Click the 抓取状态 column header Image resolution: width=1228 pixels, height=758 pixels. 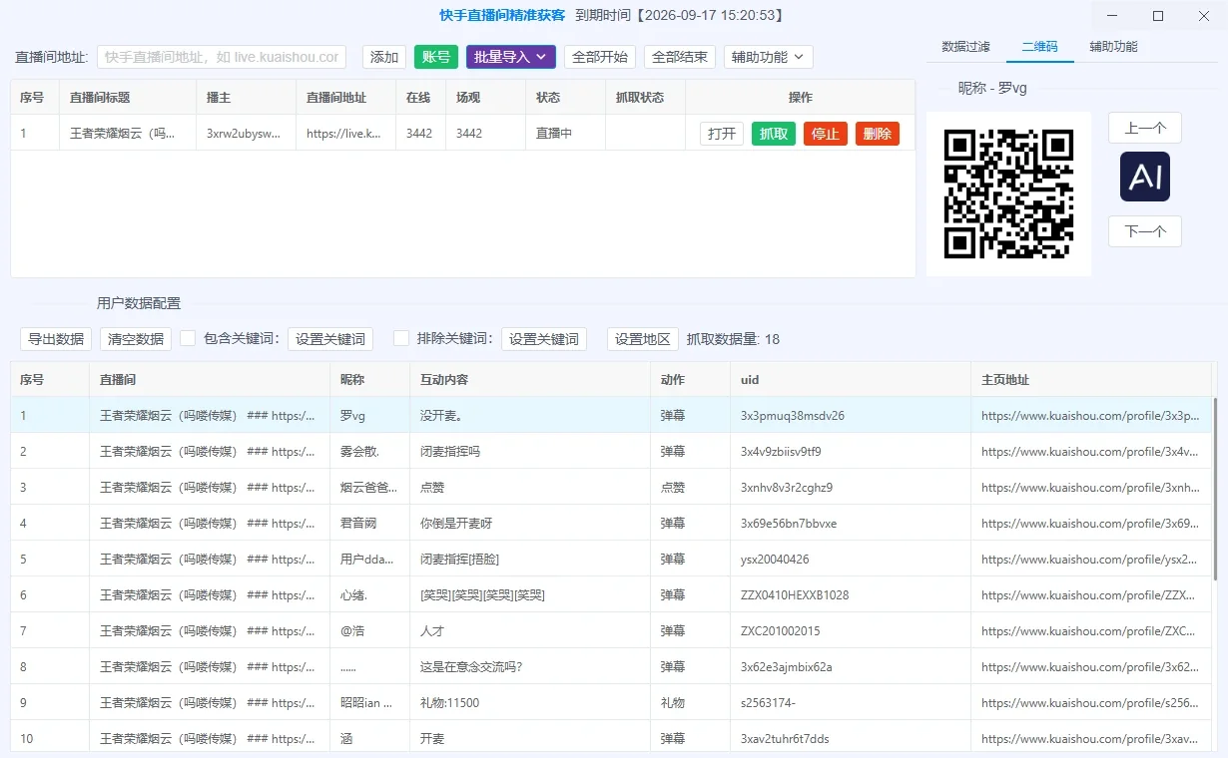645,98
